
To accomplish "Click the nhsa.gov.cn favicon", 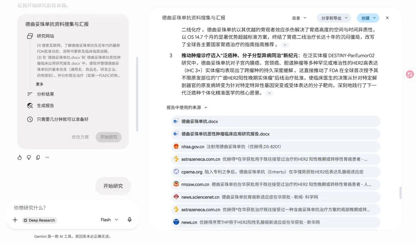I will click(176, 146).
